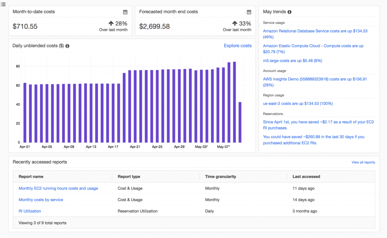View the info tooltip next to May trends
387x238 pixels.
point(289,12)
